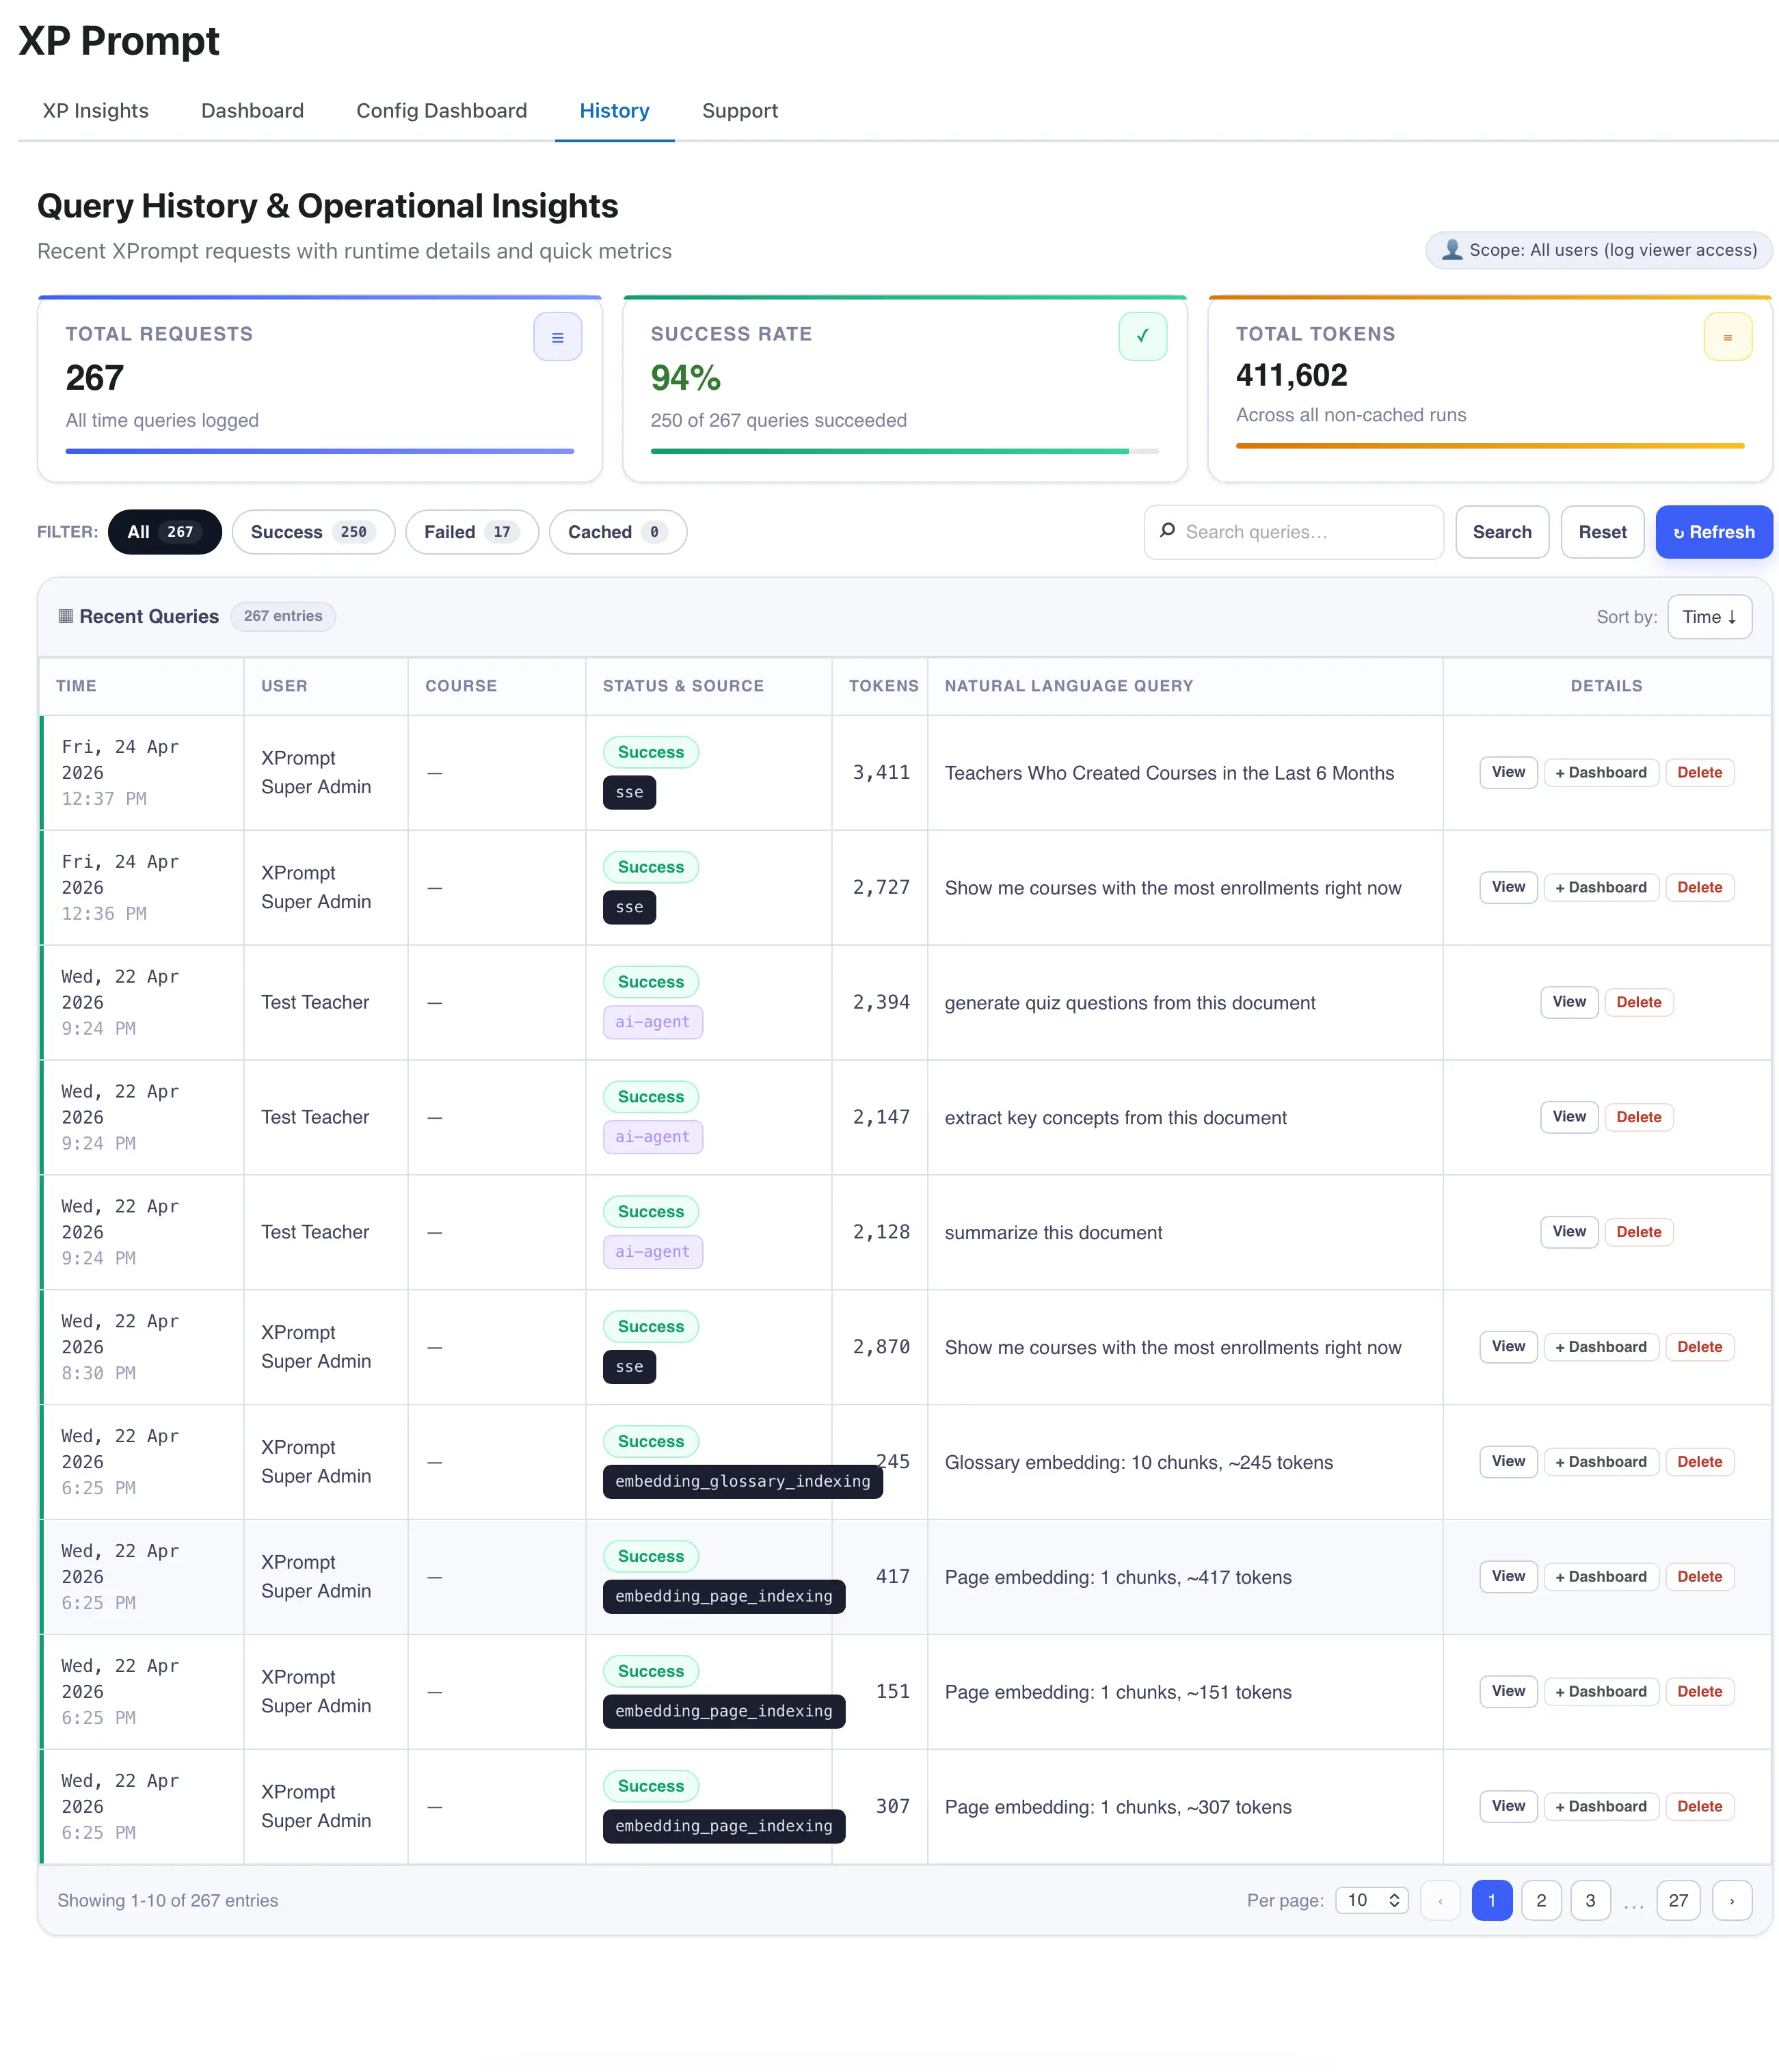Click the previous page arrow icon

[x=1439, y=1900]
